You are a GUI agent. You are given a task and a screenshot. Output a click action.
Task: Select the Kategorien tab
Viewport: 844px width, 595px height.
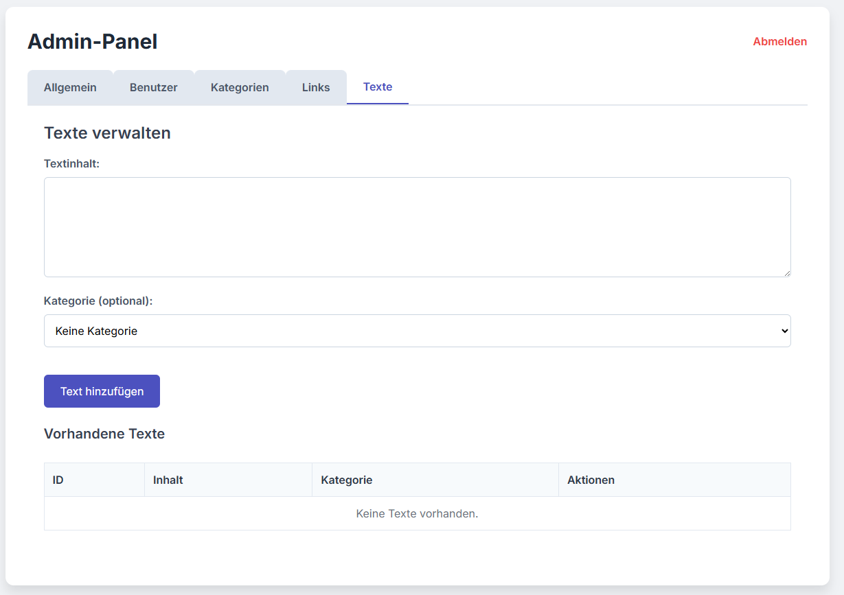coord(240,87)
